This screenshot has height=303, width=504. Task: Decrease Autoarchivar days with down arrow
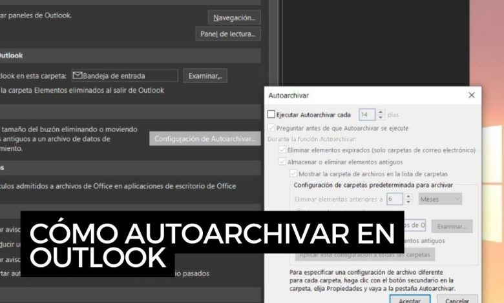[381, 118]
